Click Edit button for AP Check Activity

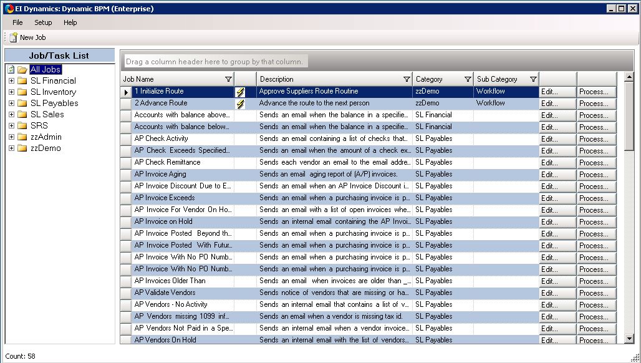[557, 139]
